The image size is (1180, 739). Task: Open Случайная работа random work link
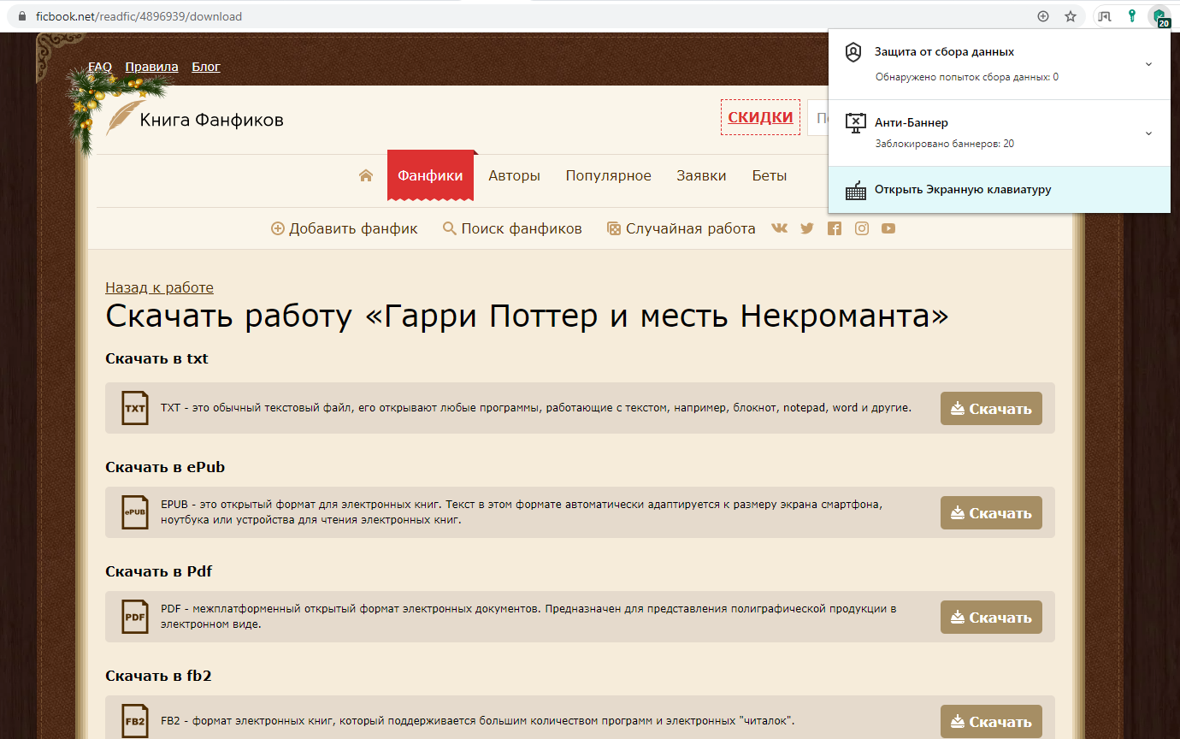[x=681, y=228]
